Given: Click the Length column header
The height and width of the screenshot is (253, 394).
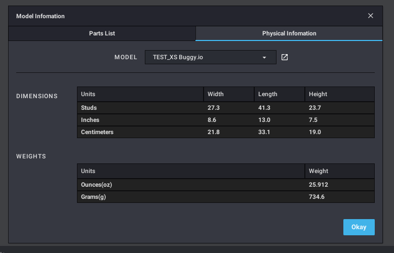Looking at the screenshot, I should [280, 94].
